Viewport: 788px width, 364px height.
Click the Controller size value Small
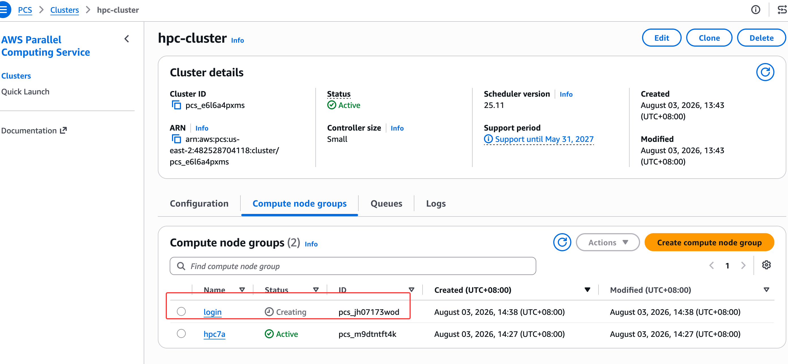tap(337, 139)
